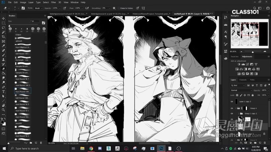Add Brightness/Contrast adjustment
Image resolution: width=271 pixels, height=152 pixels.
(x=239, y=64)
